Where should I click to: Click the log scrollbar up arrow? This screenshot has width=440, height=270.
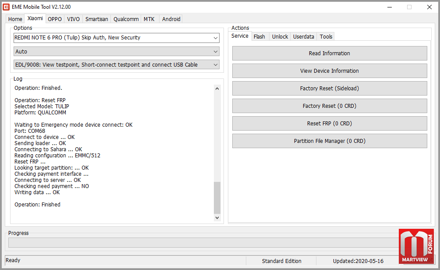[217, 89]
